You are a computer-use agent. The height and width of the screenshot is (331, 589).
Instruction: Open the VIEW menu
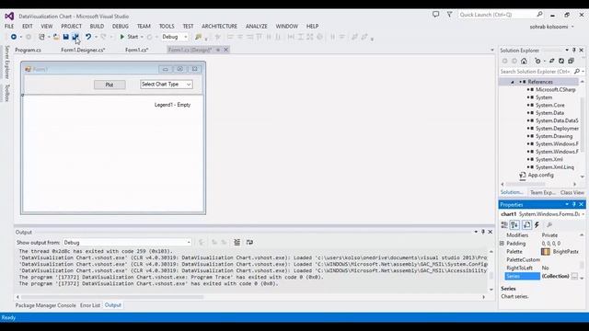click(x=47, y=27)
